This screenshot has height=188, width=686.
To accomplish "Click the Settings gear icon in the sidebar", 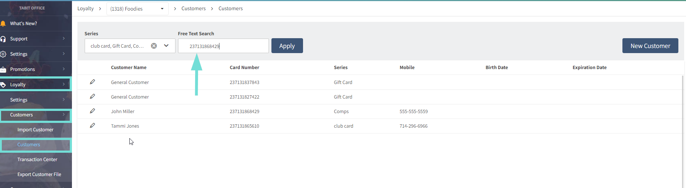I will coord(3,54).
